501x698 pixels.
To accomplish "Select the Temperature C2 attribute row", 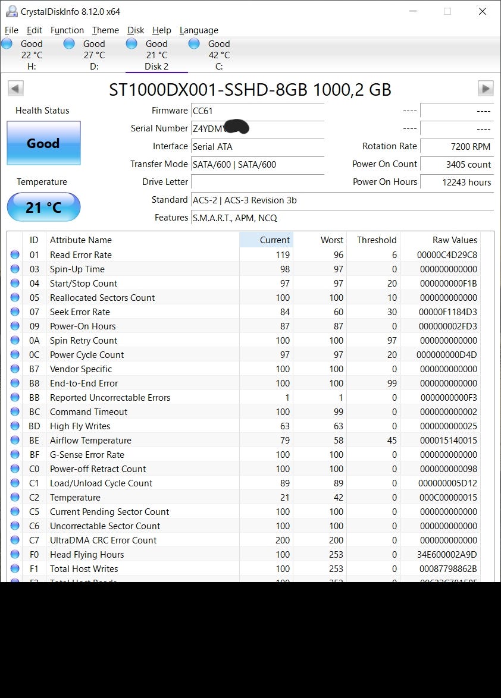I will [245, 497].
